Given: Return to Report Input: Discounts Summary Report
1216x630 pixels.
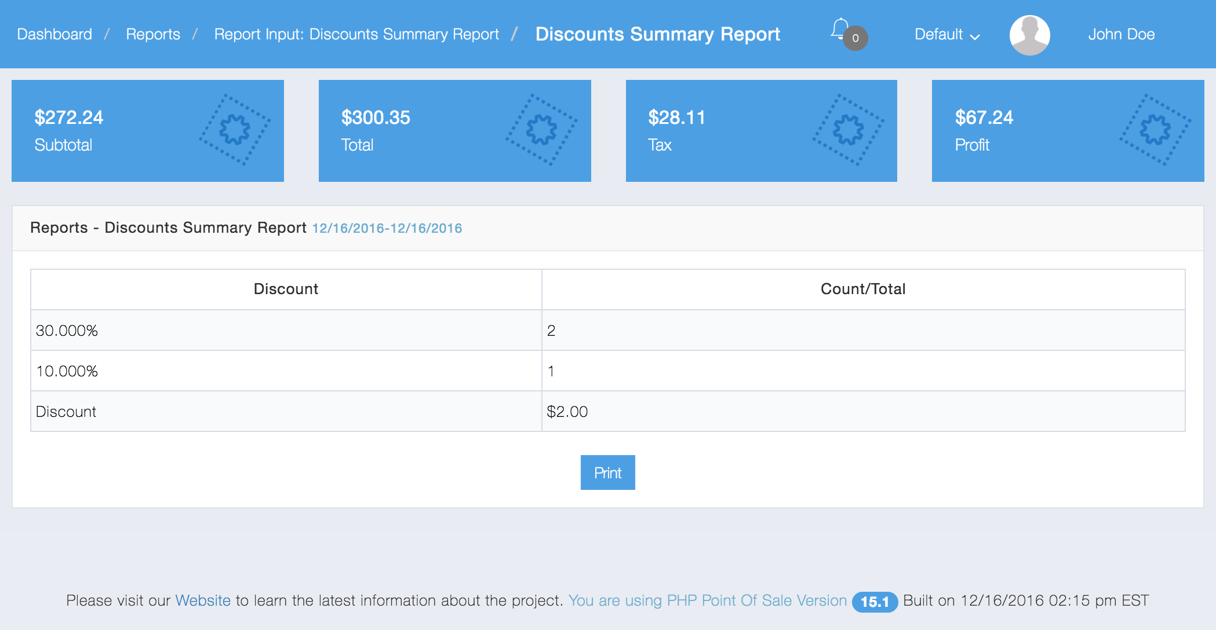Looking at the screenshot, I should (x=356, y=35).
